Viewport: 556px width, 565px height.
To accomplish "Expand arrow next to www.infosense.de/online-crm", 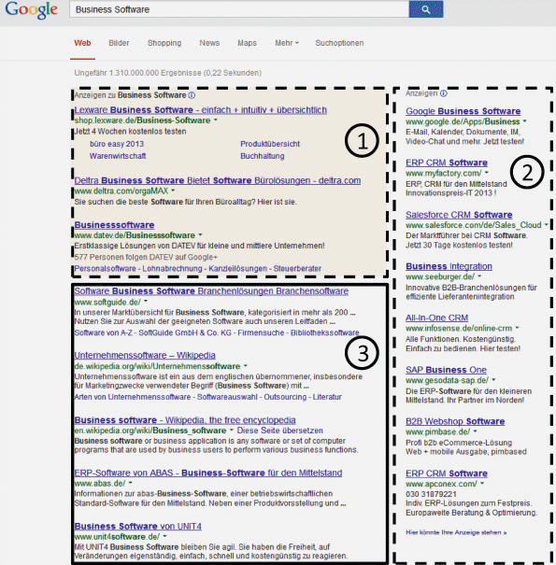I will pos(518,329).
